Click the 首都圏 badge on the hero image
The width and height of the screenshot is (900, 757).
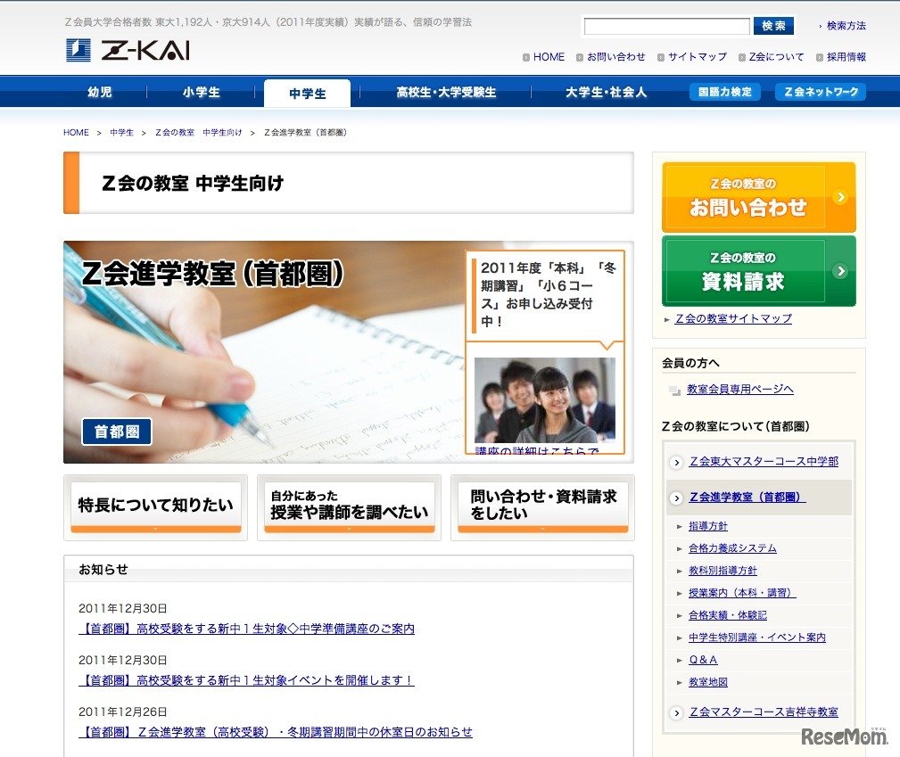[117, 432]
